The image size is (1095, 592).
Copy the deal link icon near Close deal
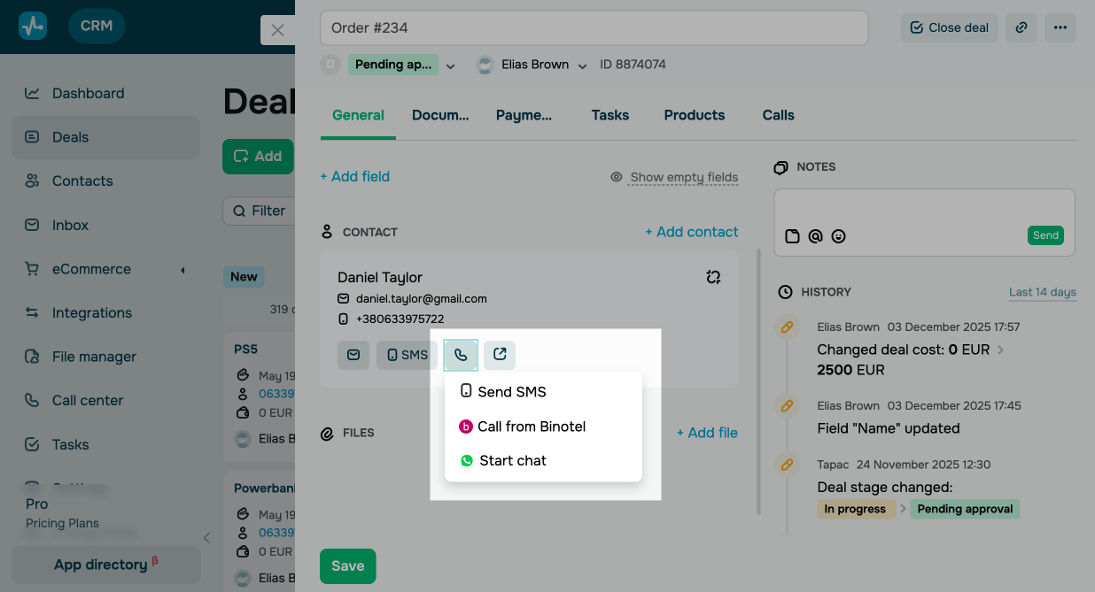click(x=1021, y=27)
